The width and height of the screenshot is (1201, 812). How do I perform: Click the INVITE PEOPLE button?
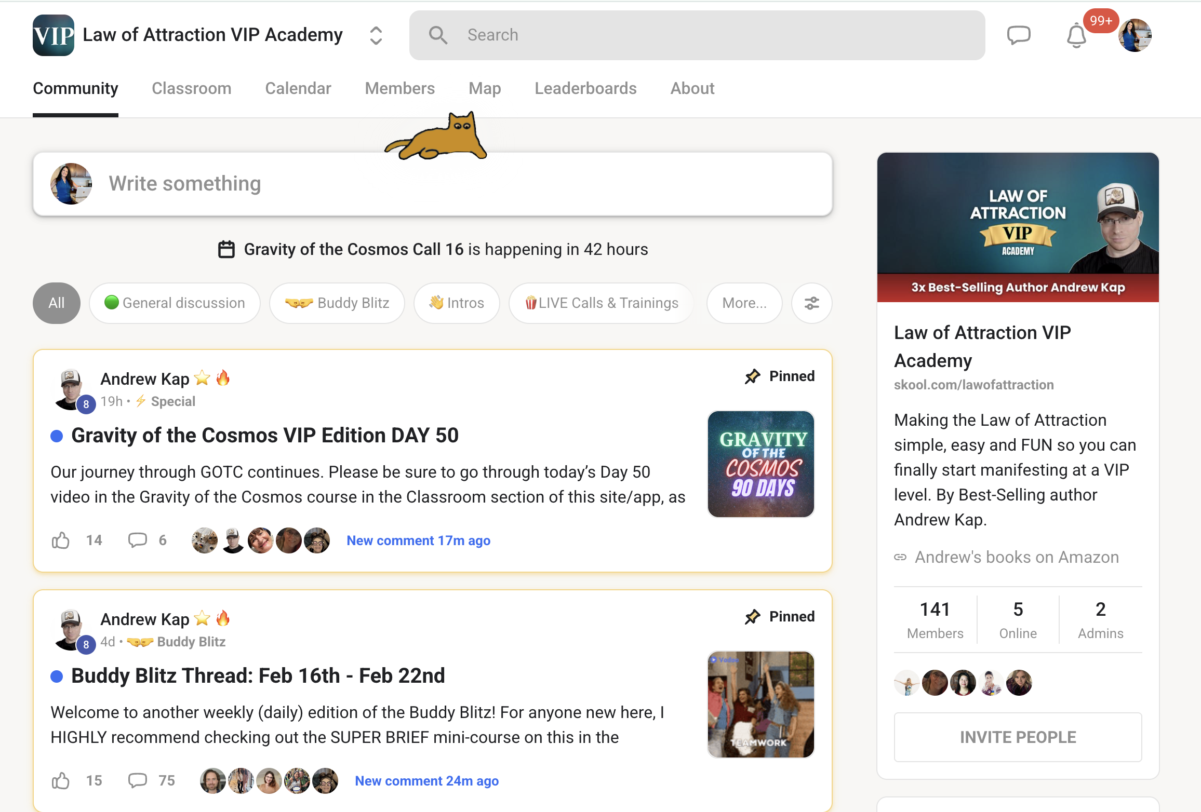pyautogui.click(x=1017, y=737)
